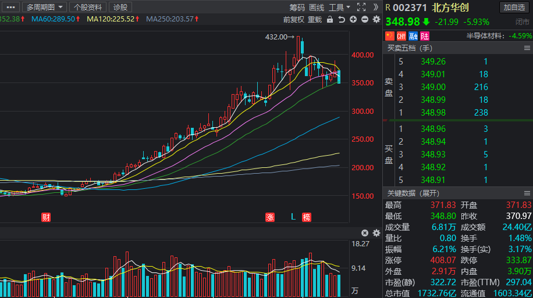Open the 买卖五档 panel menu
533x298 pixels.
tap(527, 48)
